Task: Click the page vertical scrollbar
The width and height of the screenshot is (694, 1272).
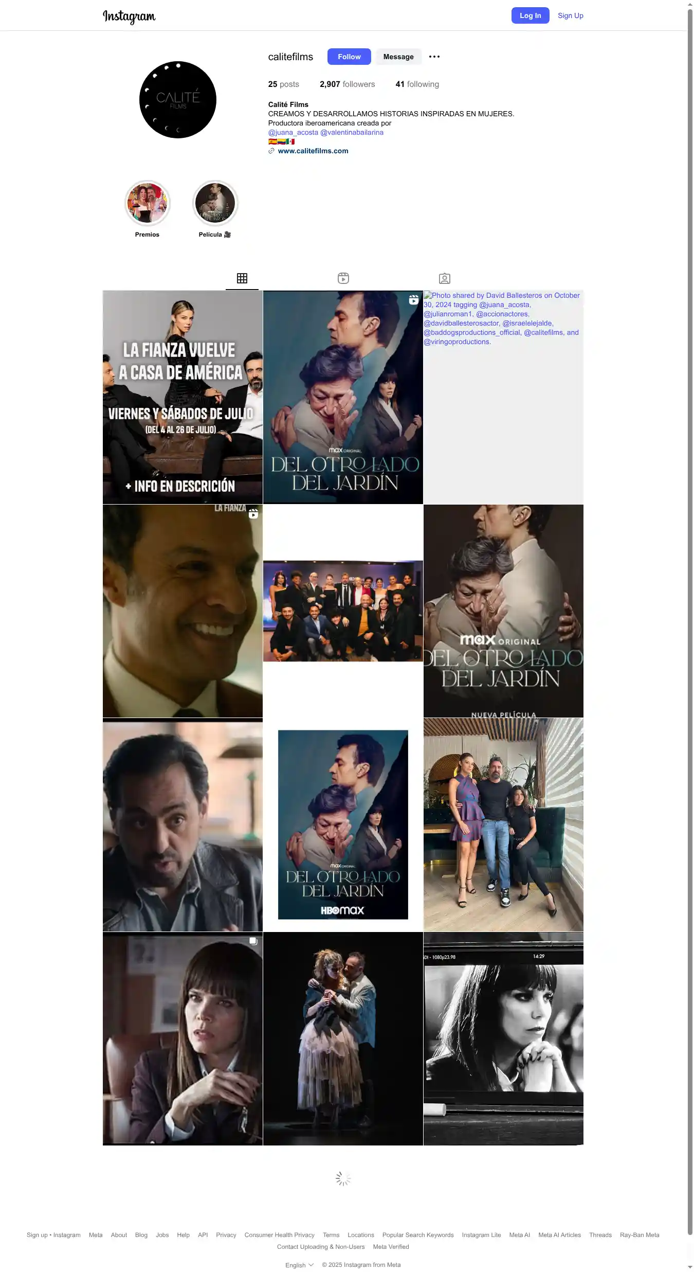Action: pyautogui.click(x=690, y=617)
